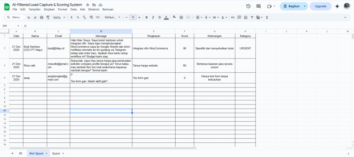This screenshot has height=157, width=354.
Task: Click the insert chart icon
Action: point(245,17)
